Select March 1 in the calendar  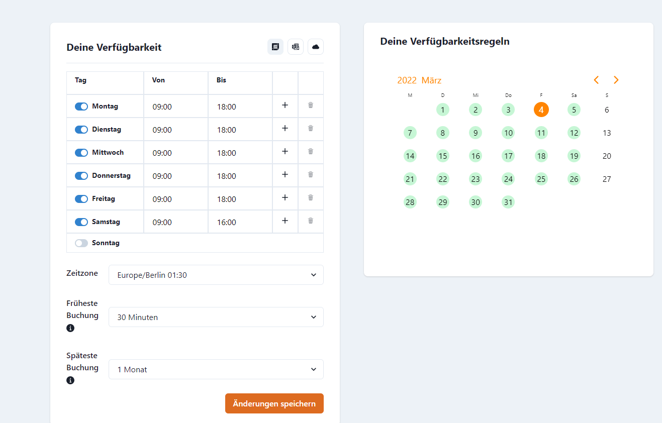coord(443,110)
